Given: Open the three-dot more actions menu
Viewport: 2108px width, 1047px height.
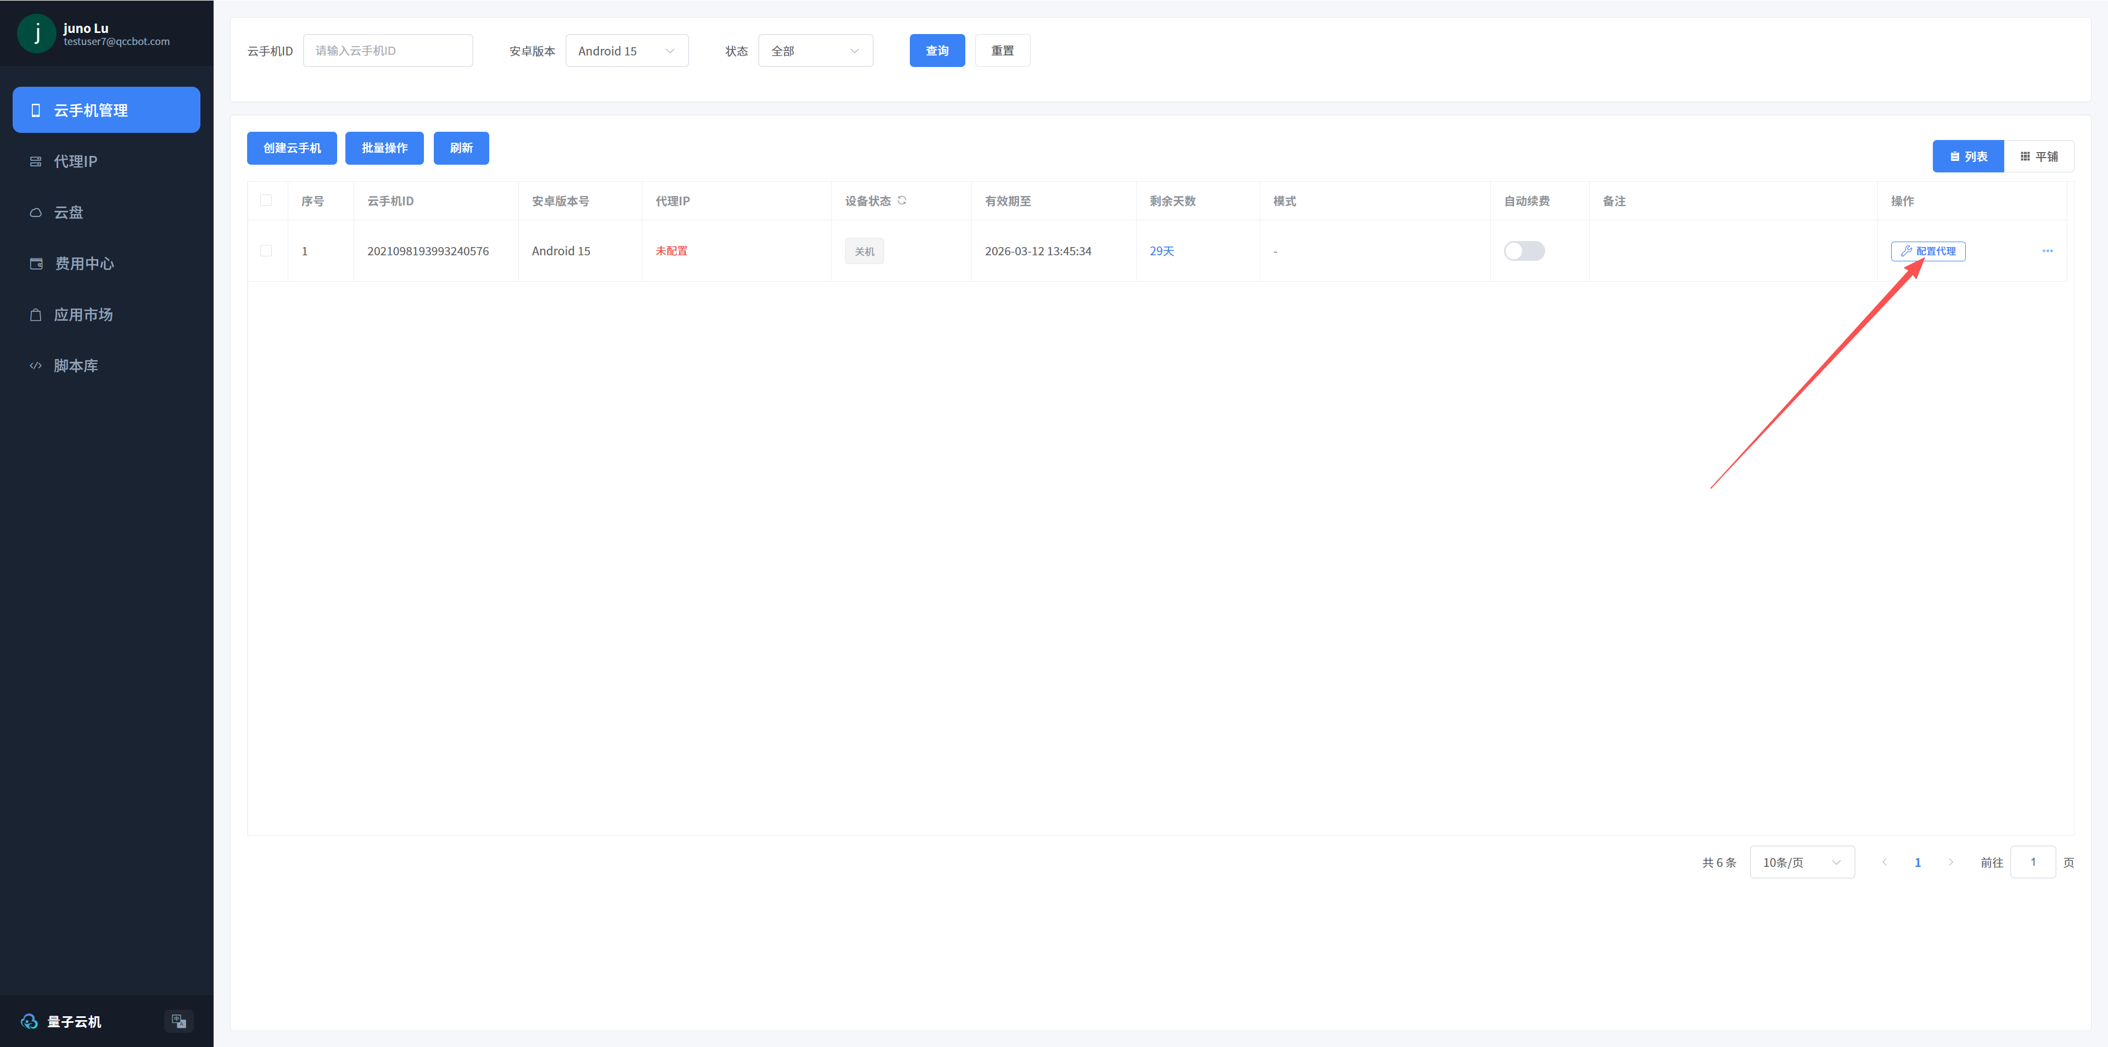Looking at the screenshot, I should pos(2048,251).
